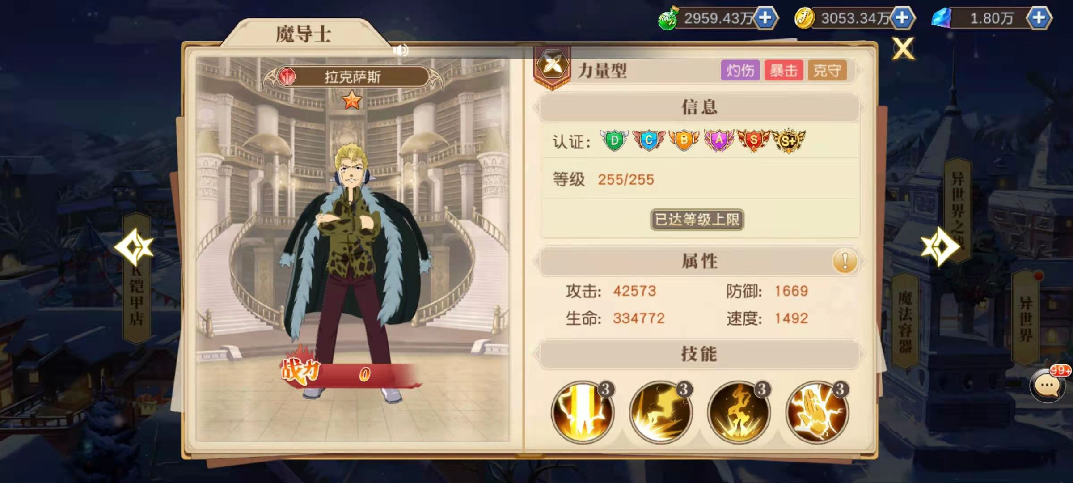This screenshot has width=1073, height=483.
Task: Open the 魔法容器 building sign
Action: click(905, 321)
